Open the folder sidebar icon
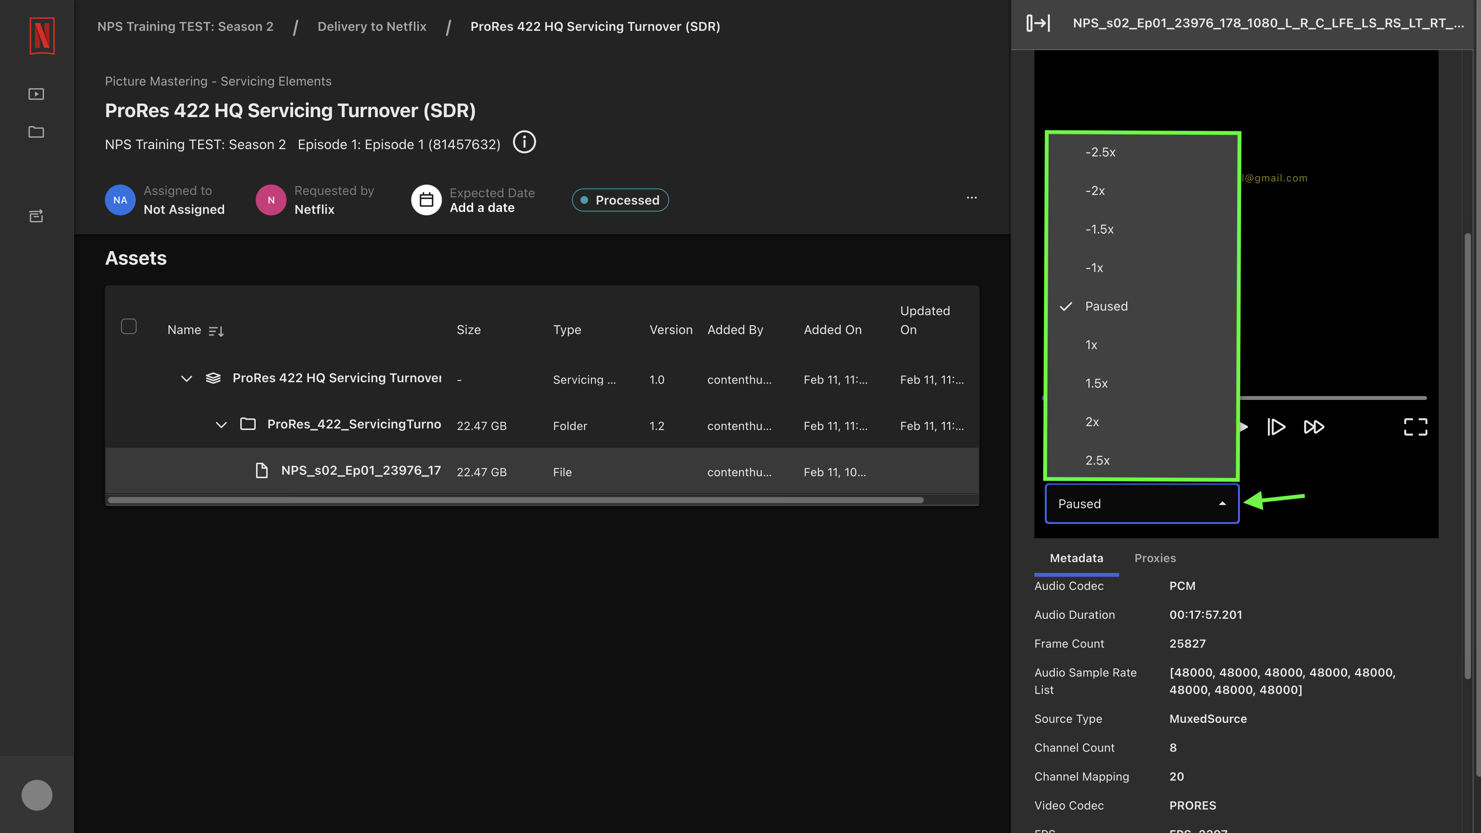Viewport: 1481px width, 833px height. pos(36,132)
